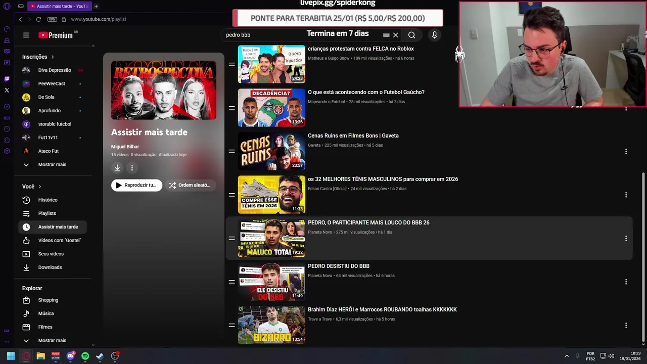Open Ataco Fut channel
Screen dimensions: 647x364
pos(53,151)
